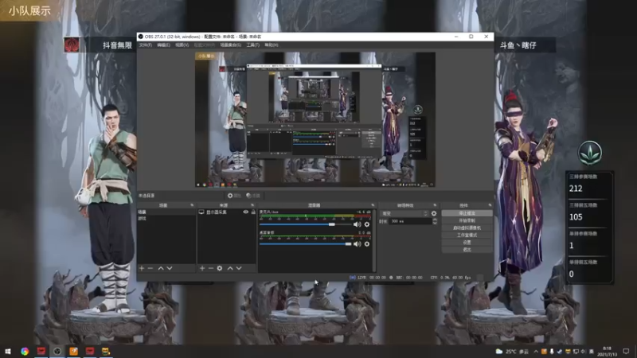Pop out the Scenes dock panel

click(x=192, y=205)
